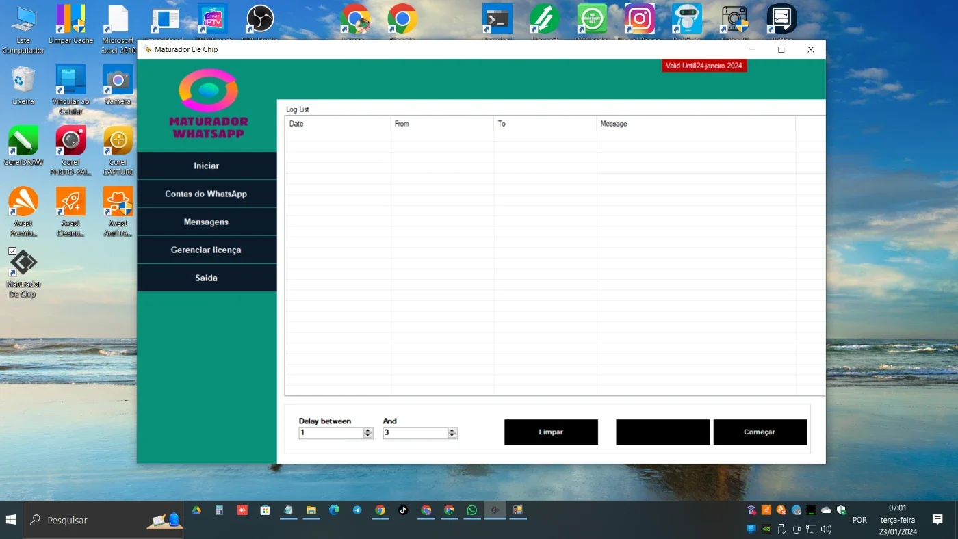Viewport: 958px width, 539px height.
Task: Open the notifications center icon
Action: click(937, 520)
